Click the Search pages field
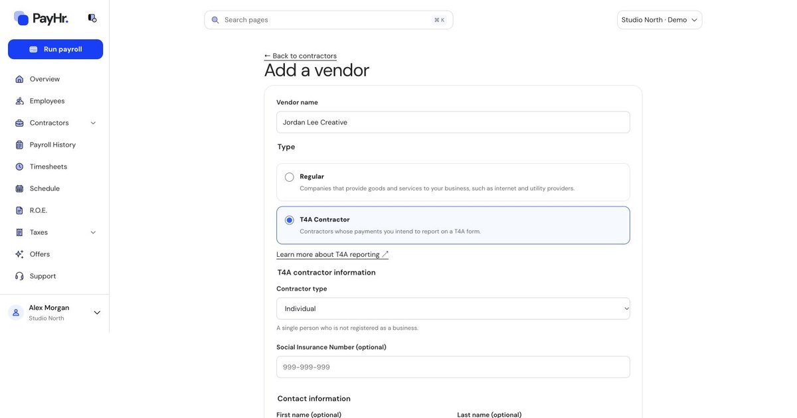Image resolution: width=797 pixels, height=418 pixels. coord(329,20)
